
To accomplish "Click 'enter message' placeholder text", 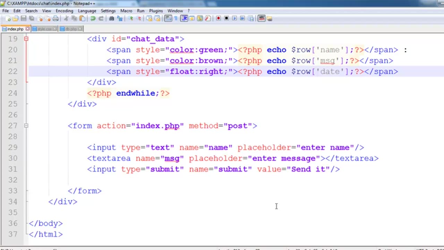I will click(x=284, y=158).
